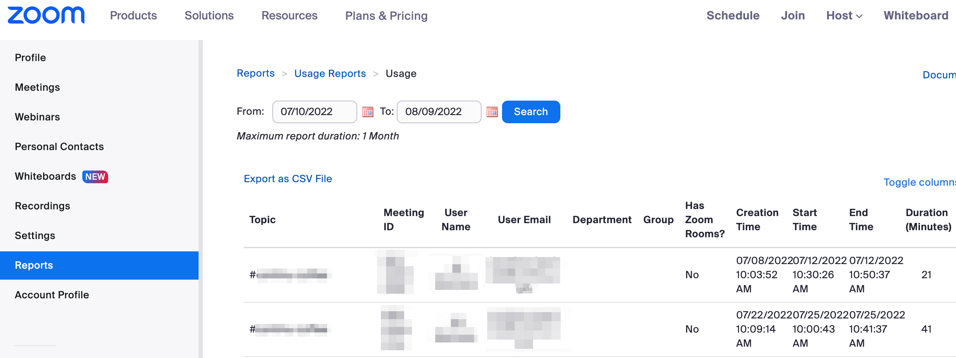This screenshot has width=956, height=358.
Task: Click Join in the top bar
Action: tap(793, 16)
